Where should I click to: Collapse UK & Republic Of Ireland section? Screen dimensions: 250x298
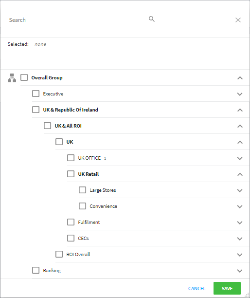point(240,110)
